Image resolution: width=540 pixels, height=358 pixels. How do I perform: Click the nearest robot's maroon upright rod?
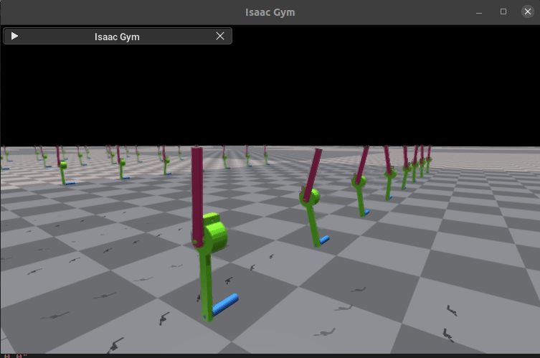click(x=197, y=196)
